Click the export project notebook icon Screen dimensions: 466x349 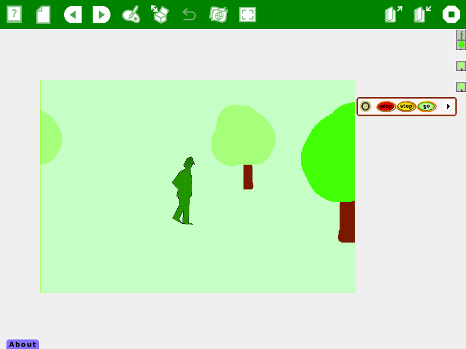point(393,14)
